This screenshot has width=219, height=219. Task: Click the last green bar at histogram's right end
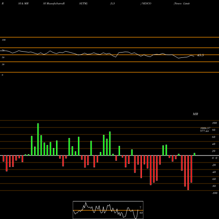194,154
